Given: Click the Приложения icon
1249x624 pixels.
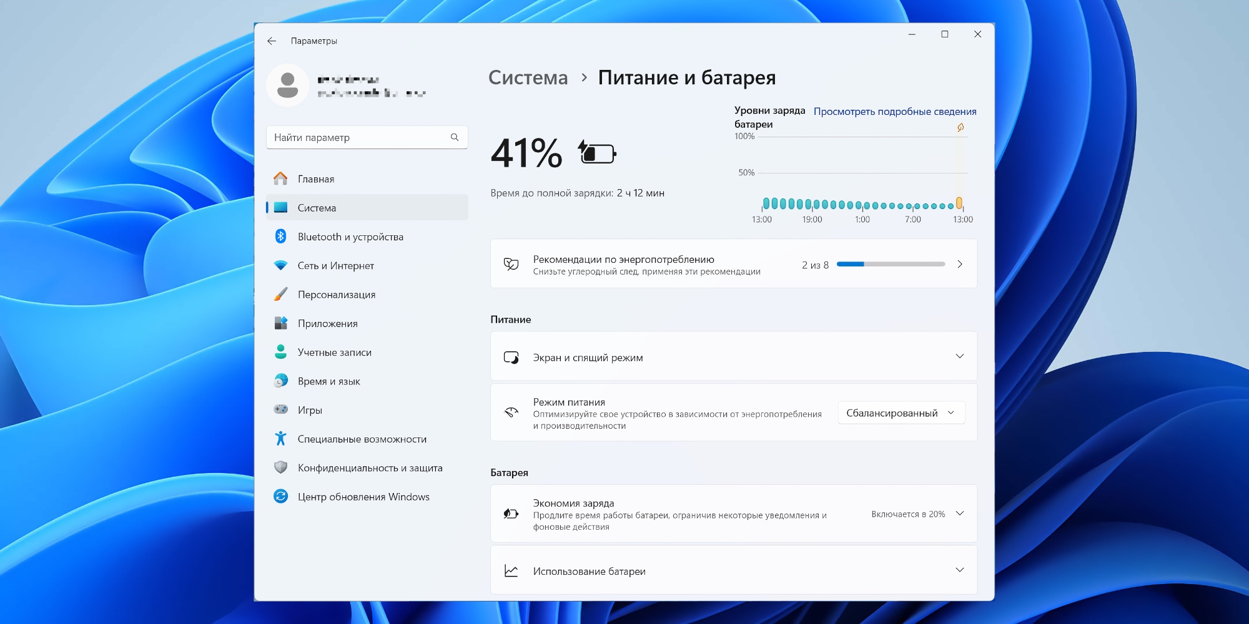Looking at the screenshot, I should click(280, 323).
